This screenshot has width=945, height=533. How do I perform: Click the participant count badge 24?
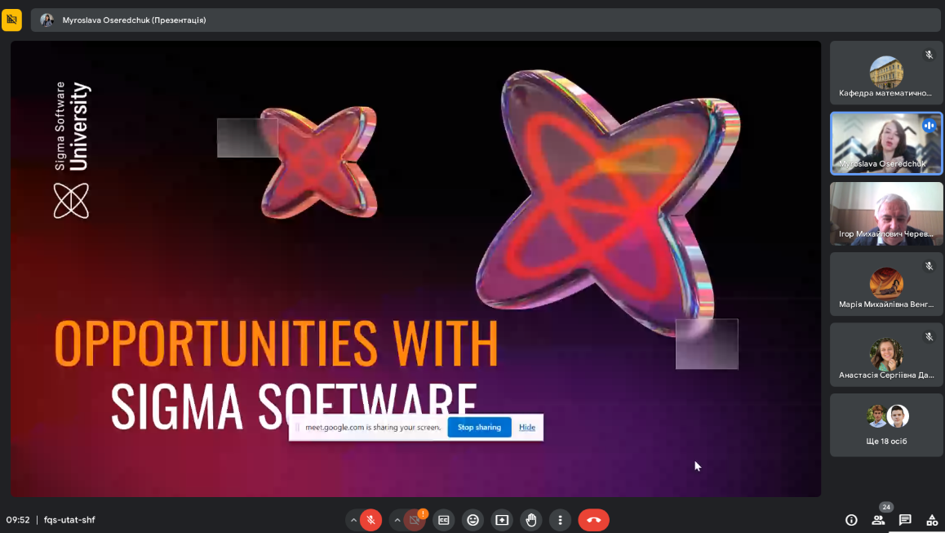point(886,507)
